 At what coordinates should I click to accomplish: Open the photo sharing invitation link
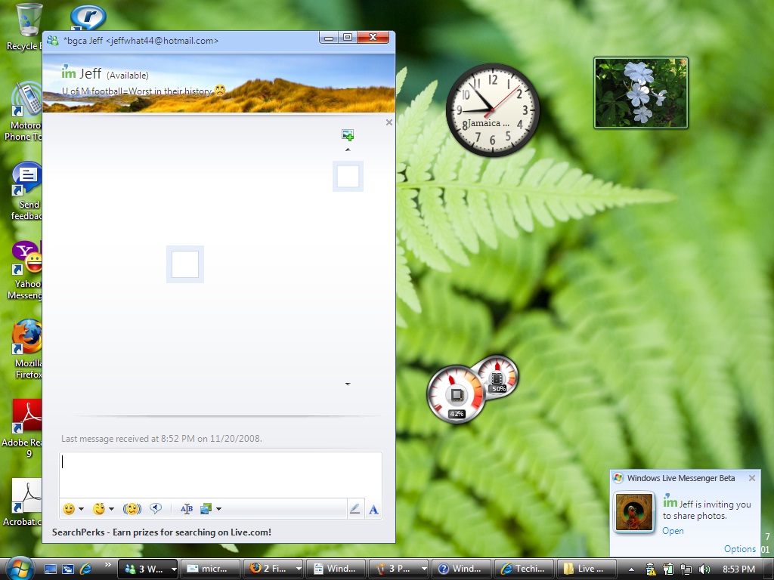673,531
